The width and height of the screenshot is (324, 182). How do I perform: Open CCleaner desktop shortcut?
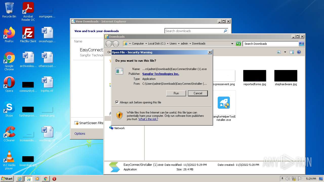point(9,134)
